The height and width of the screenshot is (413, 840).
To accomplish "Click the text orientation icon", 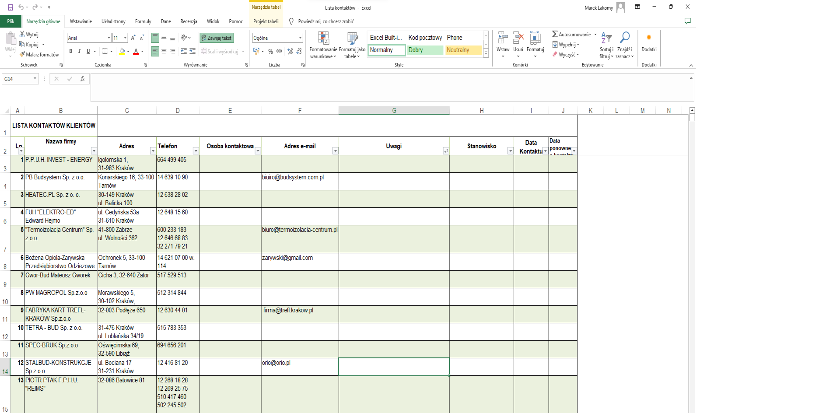I will (x=184, y=38).
